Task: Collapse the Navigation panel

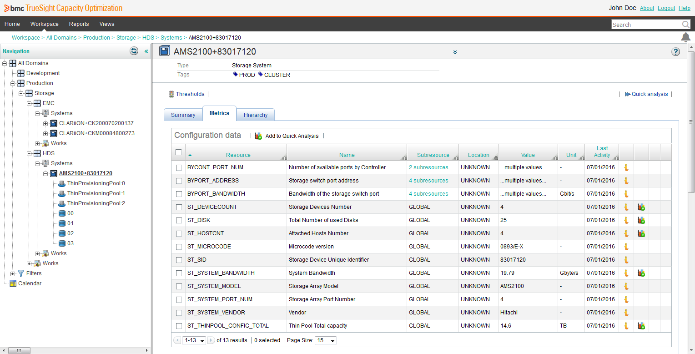Action: click(146, 51)
